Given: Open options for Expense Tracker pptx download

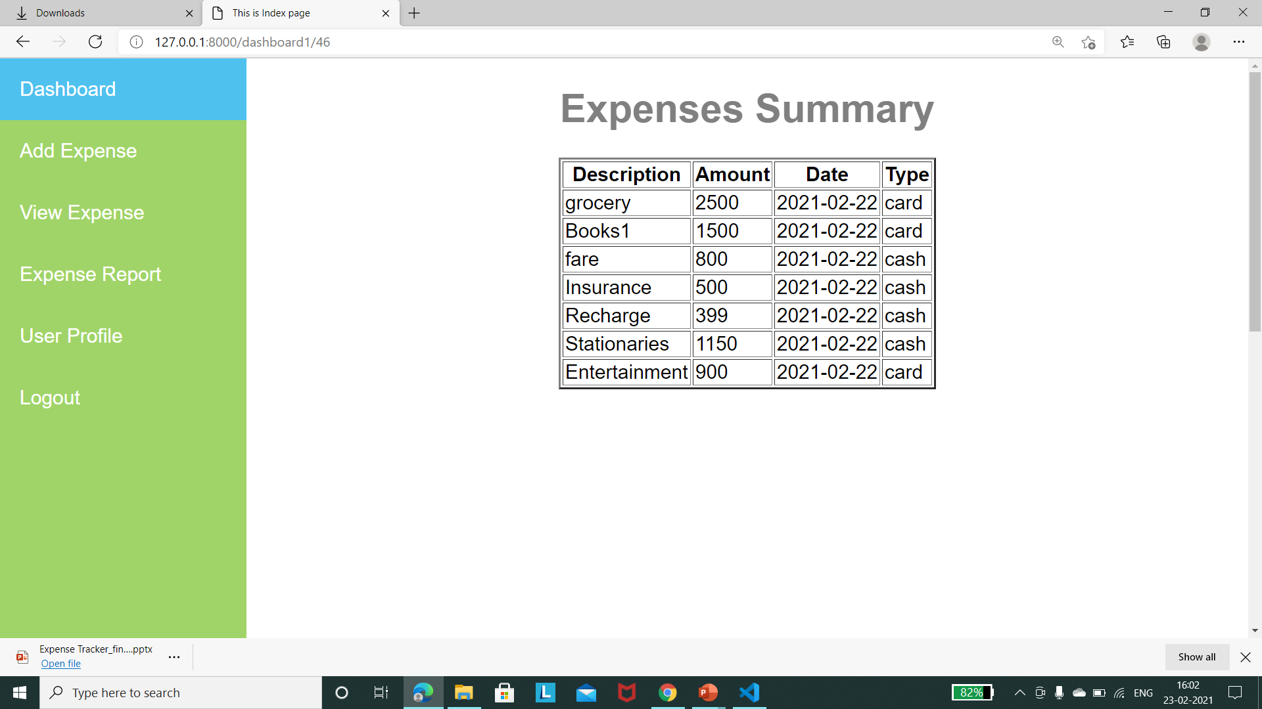Looking at the screenshot, I should point(174,657).
